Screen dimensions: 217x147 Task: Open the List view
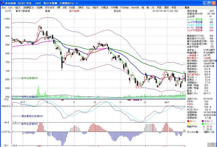coord(10,7)
